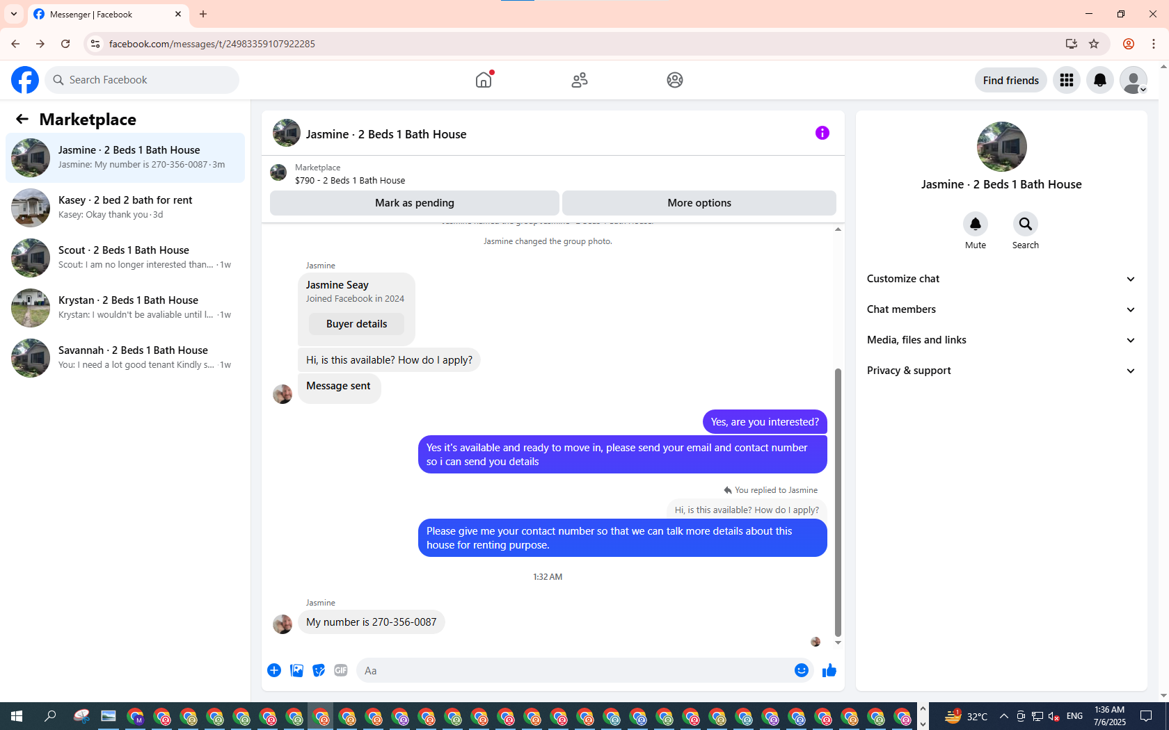This screenshot has width=1169, height=730.
Task: Click the 'My number is 270-356-0087' message
Action: pos(372,622)
